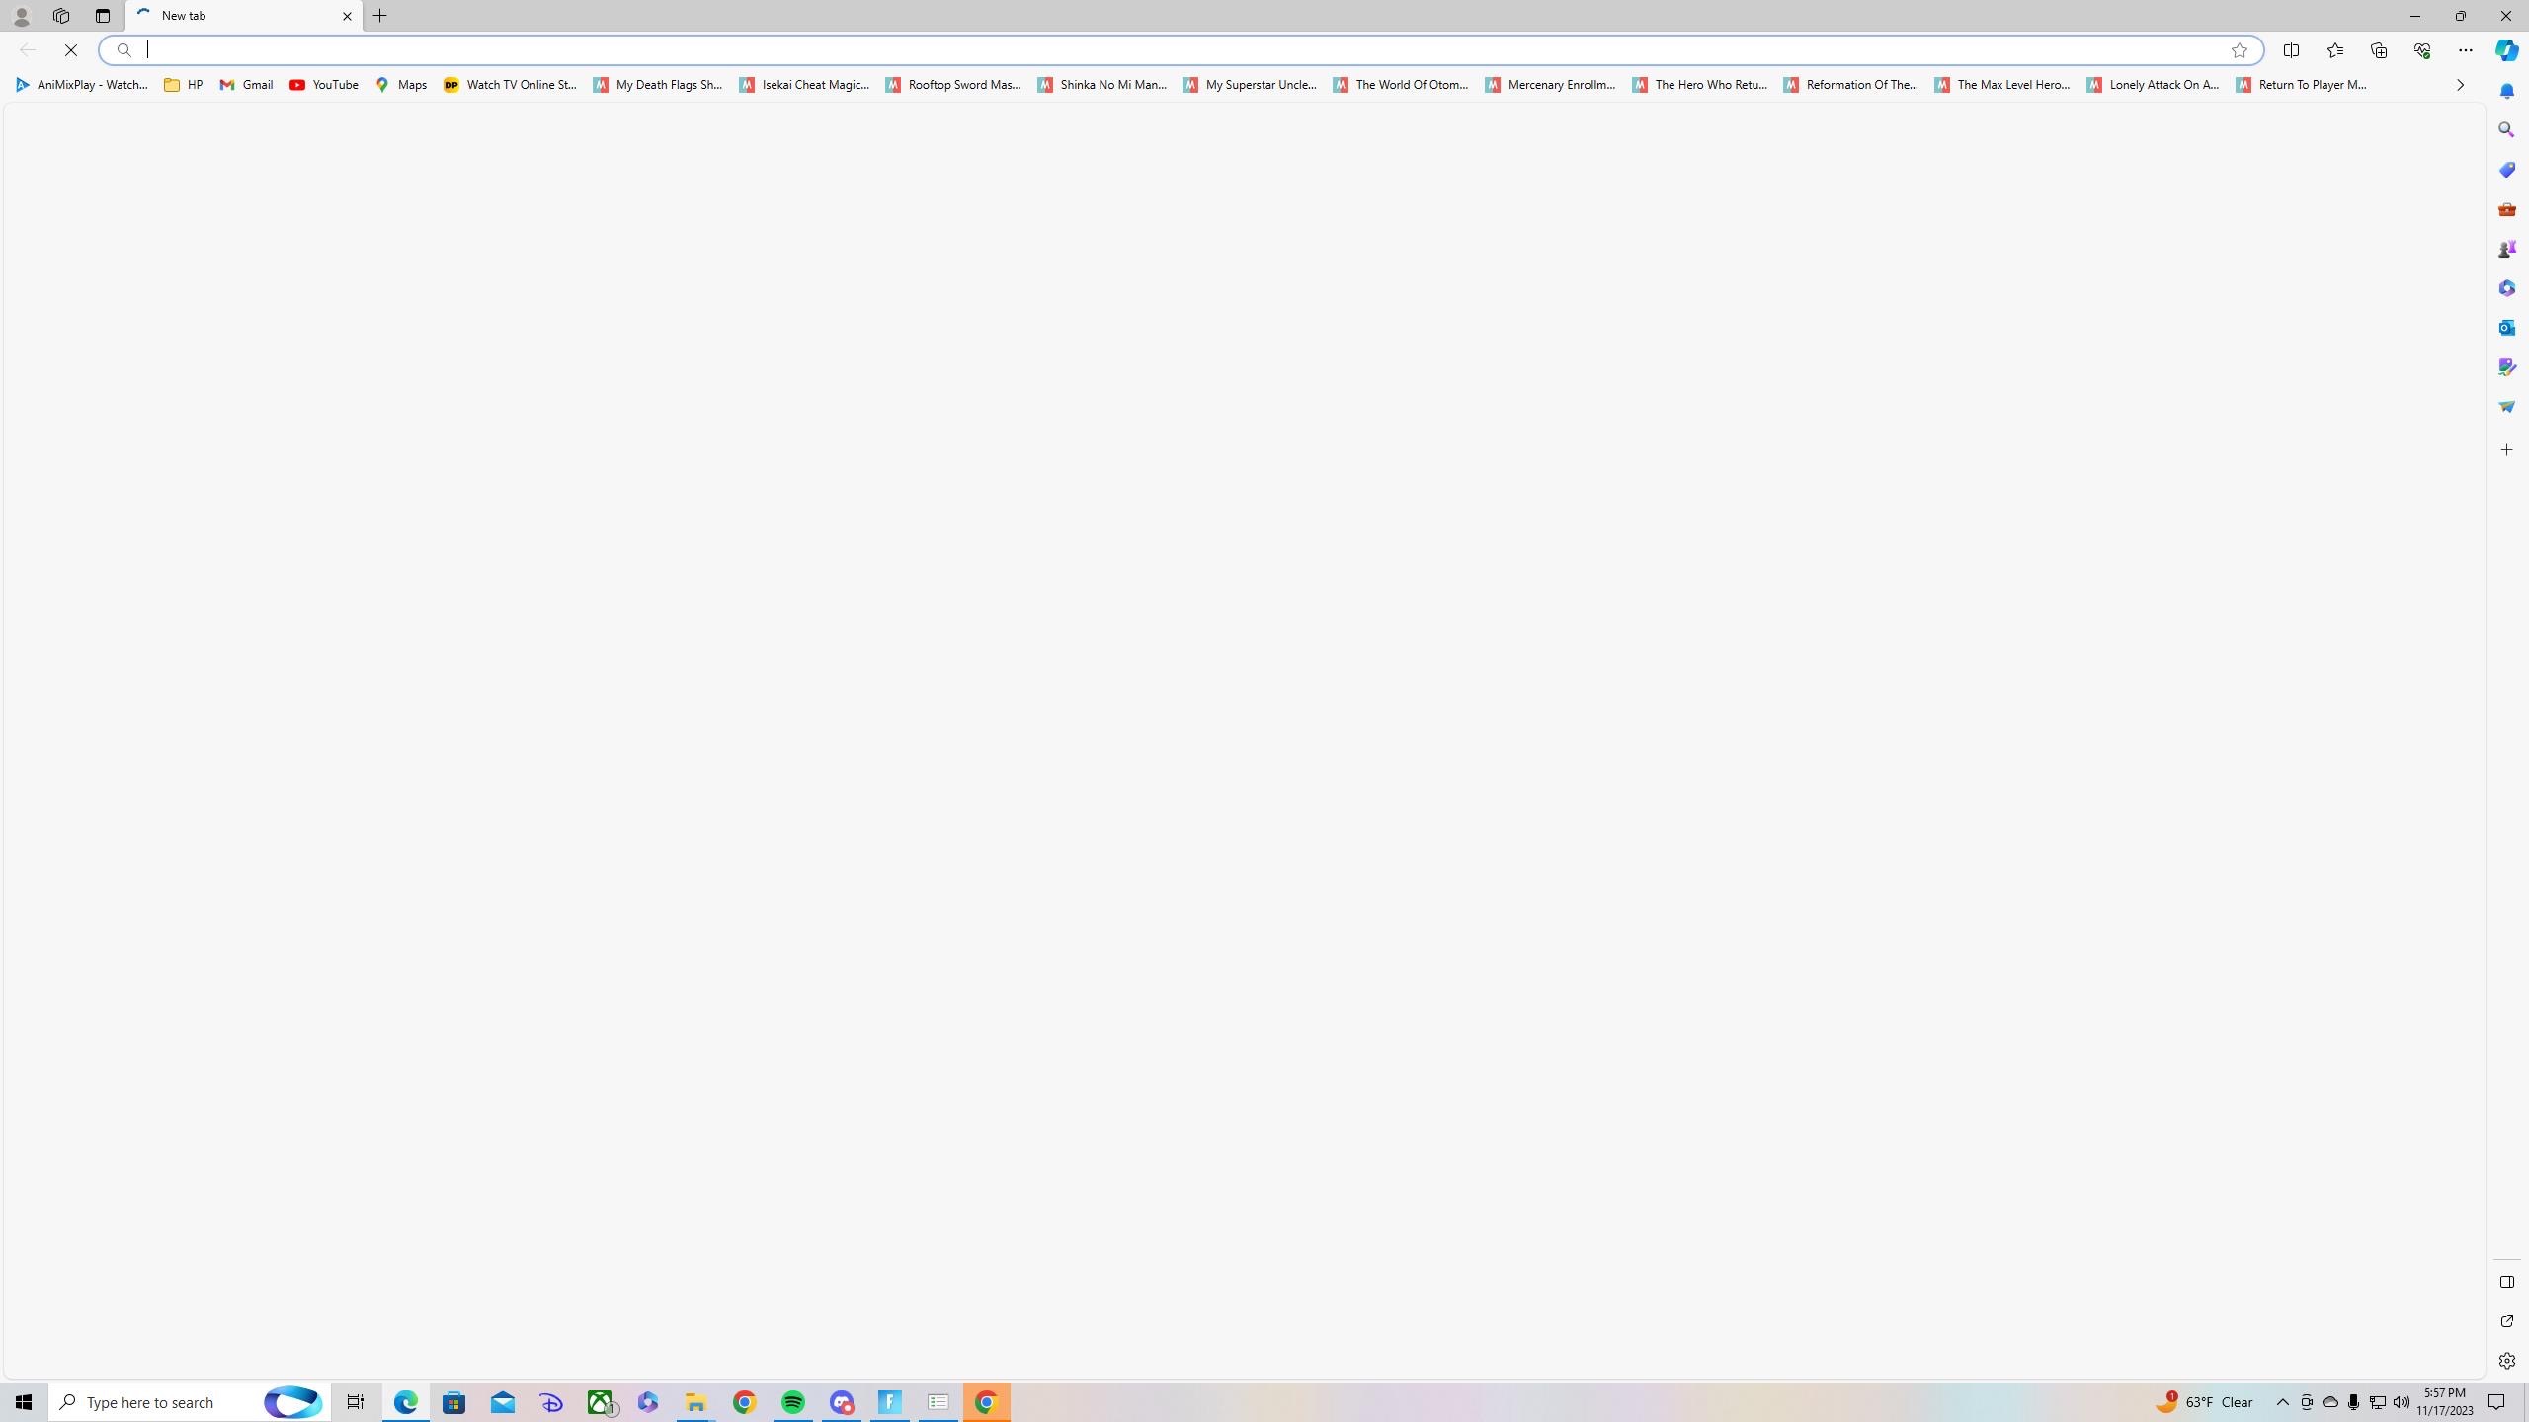Select the New tab tab

click(244, 16)
